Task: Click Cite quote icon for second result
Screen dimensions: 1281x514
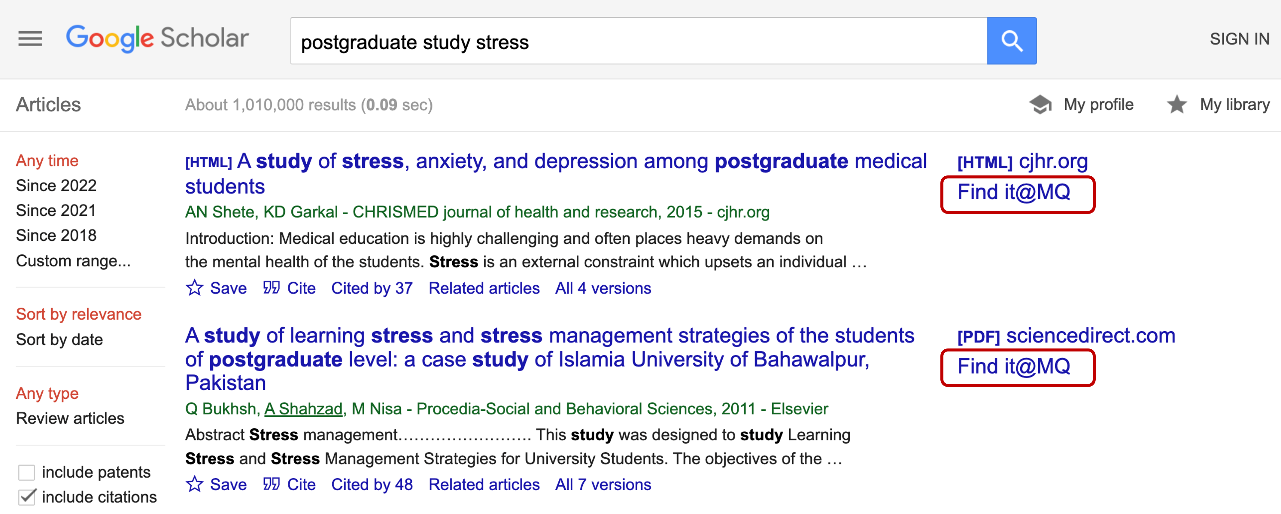Action: tap(272, 484)
